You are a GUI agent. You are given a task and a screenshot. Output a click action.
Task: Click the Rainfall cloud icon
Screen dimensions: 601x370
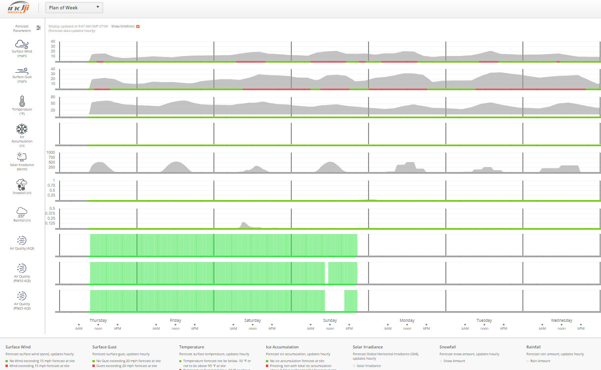(x=22, y=212)
